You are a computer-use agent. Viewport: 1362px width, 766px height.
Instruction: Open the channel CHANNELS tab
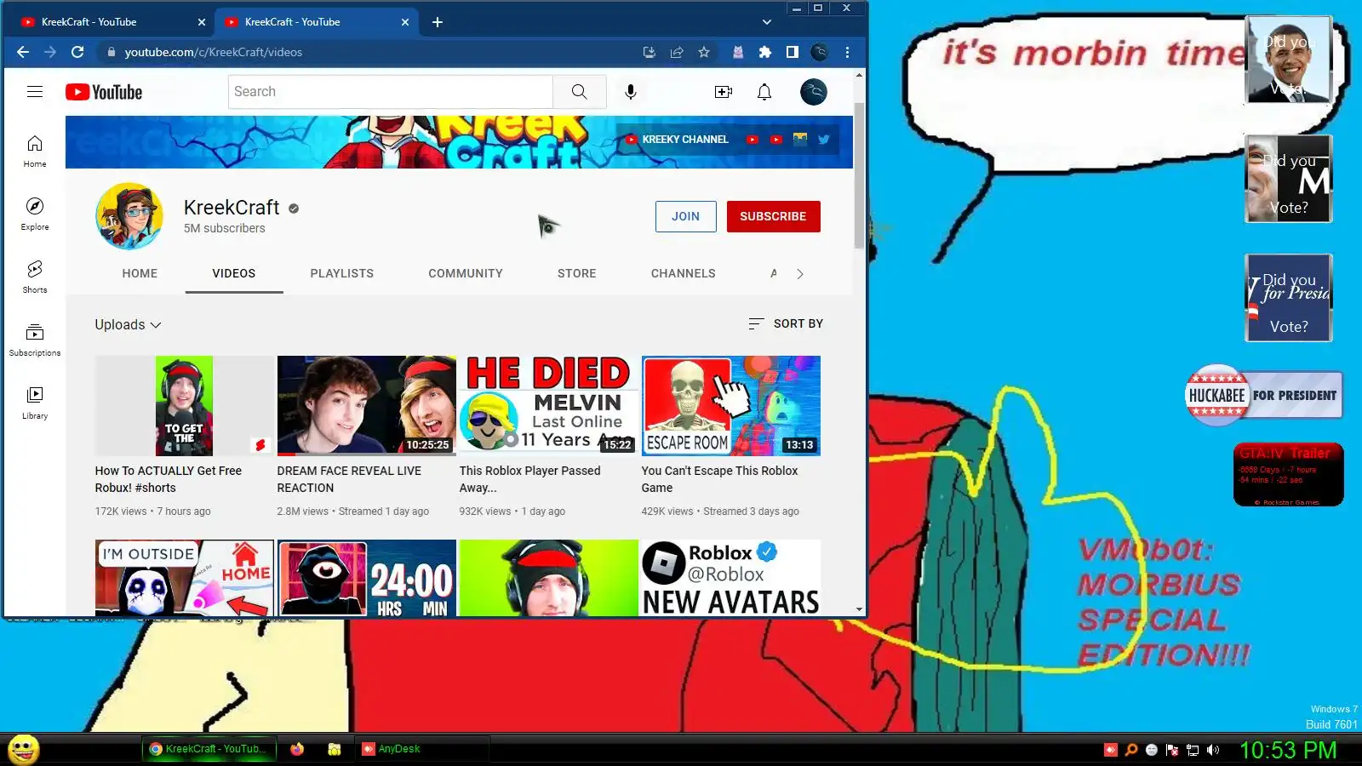[x=684, y=273]
